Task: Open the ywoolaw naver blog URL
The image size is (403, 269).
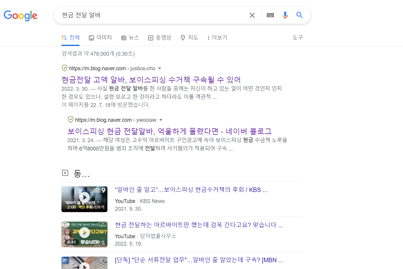Action: (116, 120)
